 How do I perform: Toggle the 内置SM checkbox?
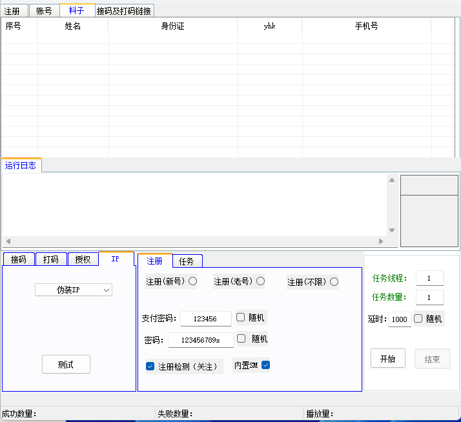coord(265,365)
